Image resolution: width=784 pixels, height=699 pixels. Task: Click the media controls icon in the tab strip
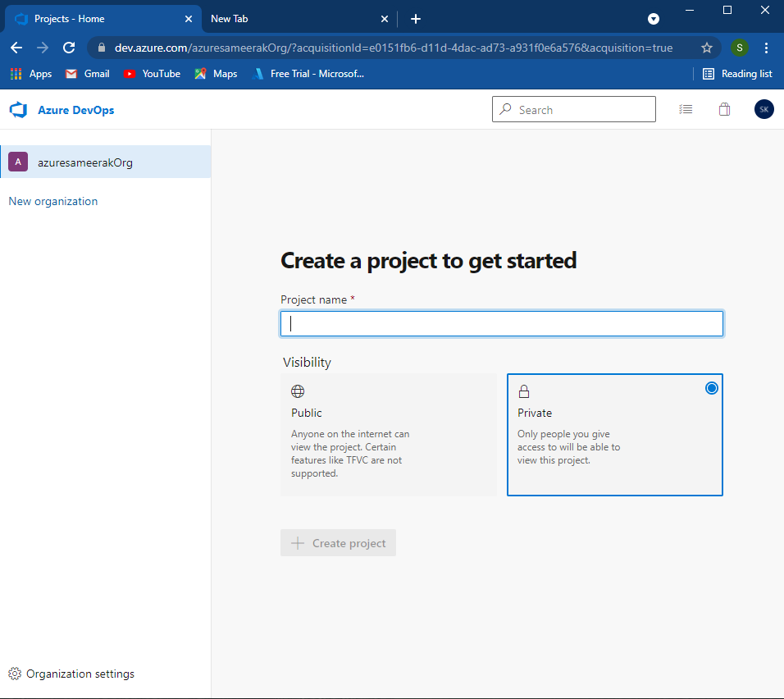(x=653, y=18)
